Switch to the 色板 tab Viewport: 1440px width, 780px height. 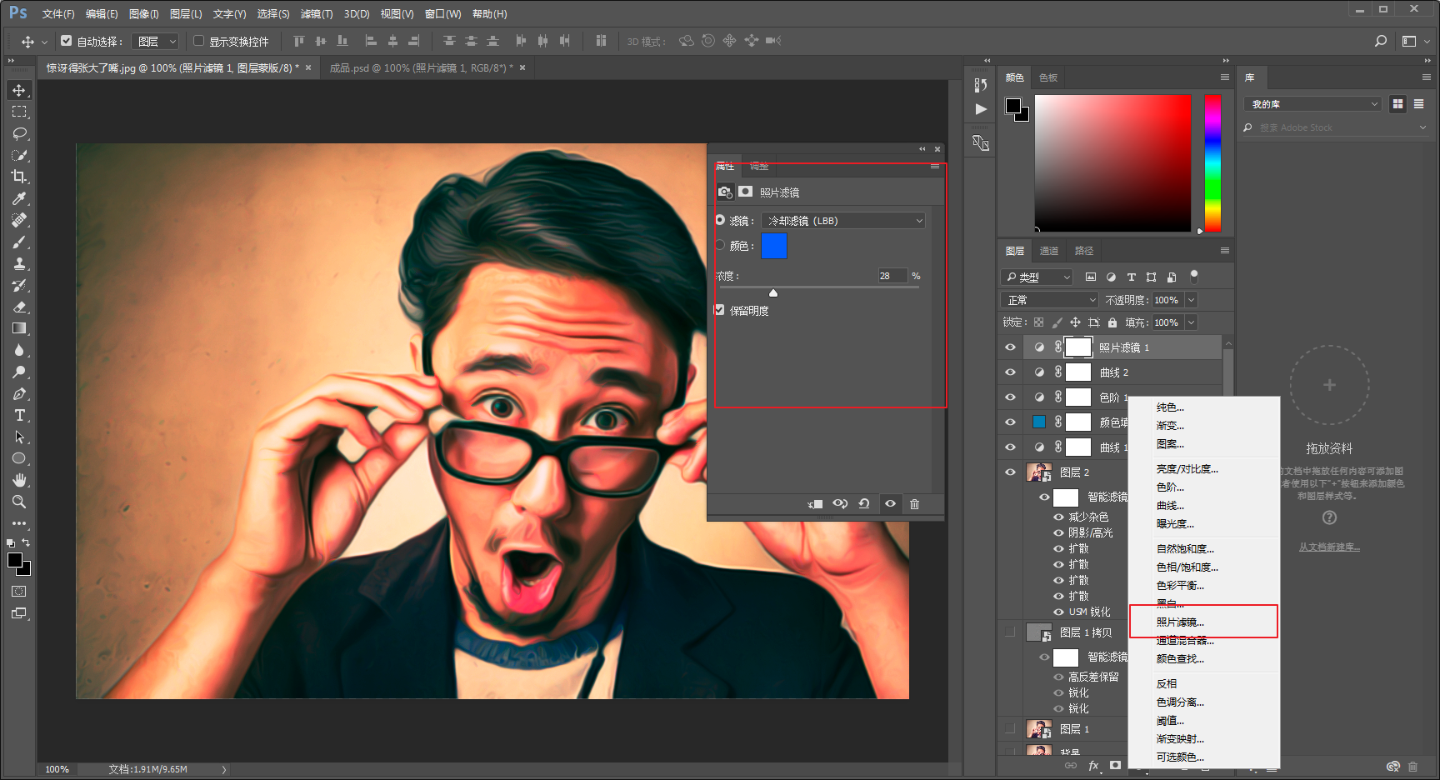pyautogui.click(x=1048, y=77)
